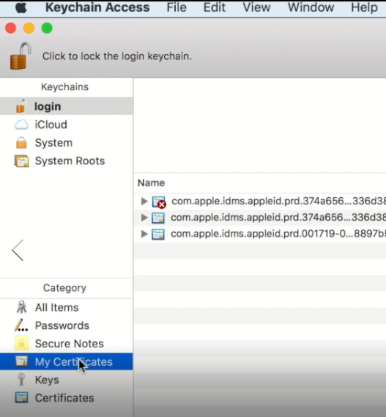386x417 pixels.
Task: Expand the second 374a656 certificate row
Action: pyautogui.click(x=144, y=218)
